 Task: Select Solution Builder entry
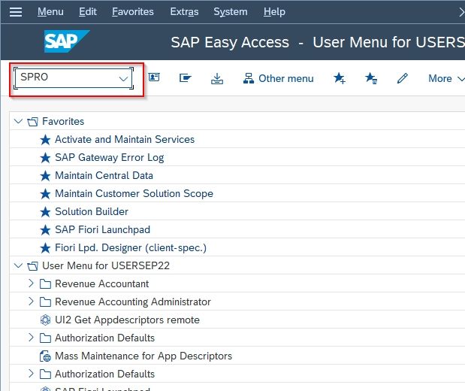92,212
